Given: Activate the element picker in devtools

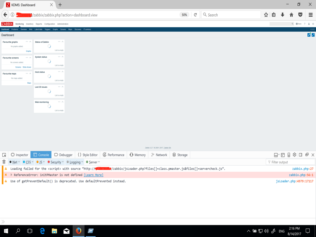Looking at the screenshot, I should point(4,155).
